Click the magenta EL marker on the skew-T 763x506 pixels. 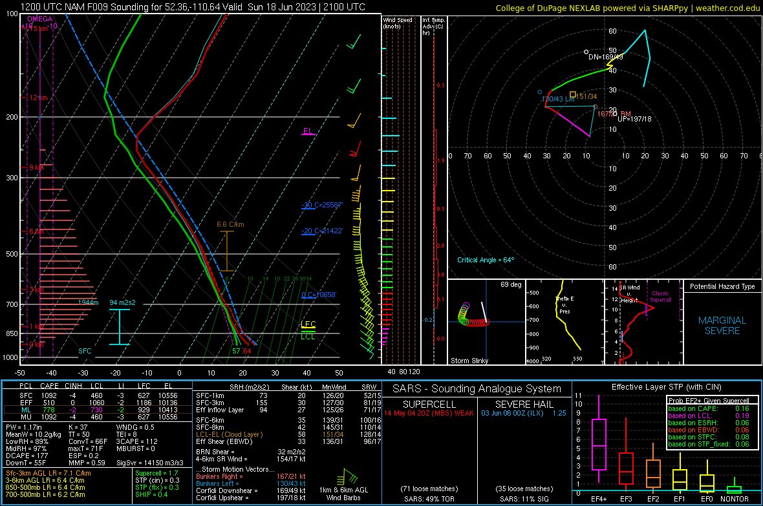(x=308, y=131)
